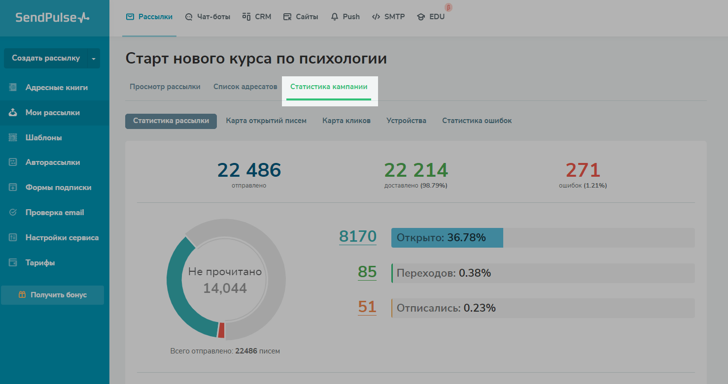The height and width of the screenshot is (384, 728).
Task: Switch to the Чат-боты top menu
Action: coord(208,17)
